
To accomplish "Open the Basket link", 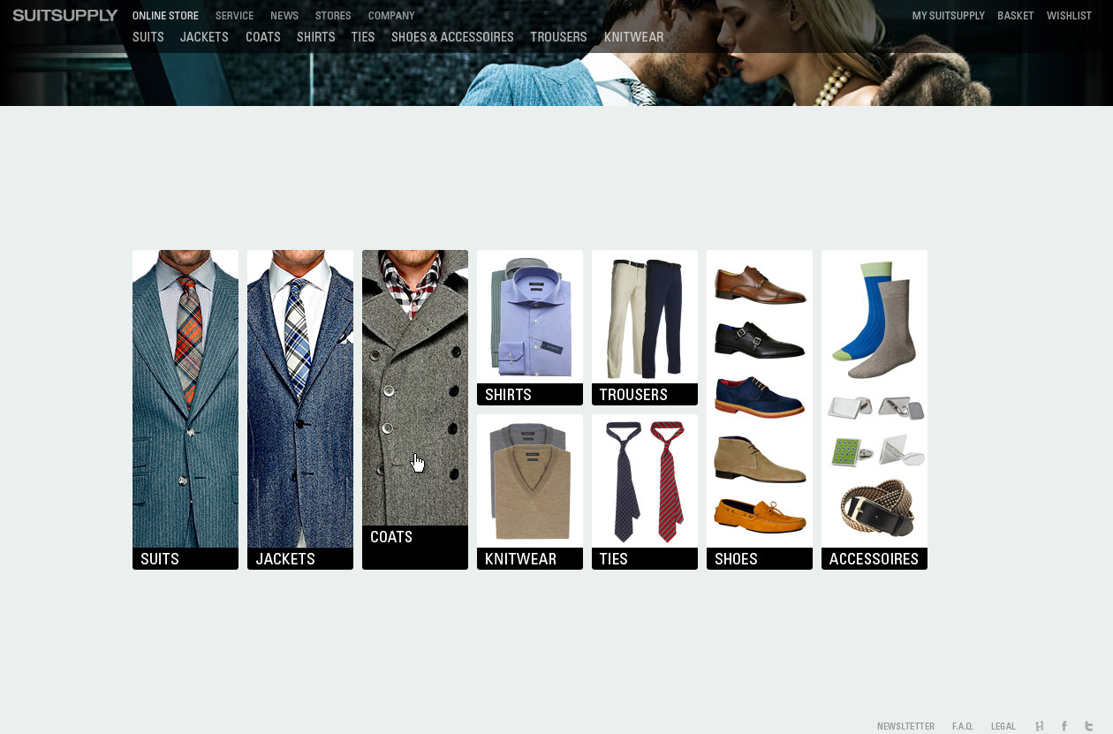I will coord(1015,16).
